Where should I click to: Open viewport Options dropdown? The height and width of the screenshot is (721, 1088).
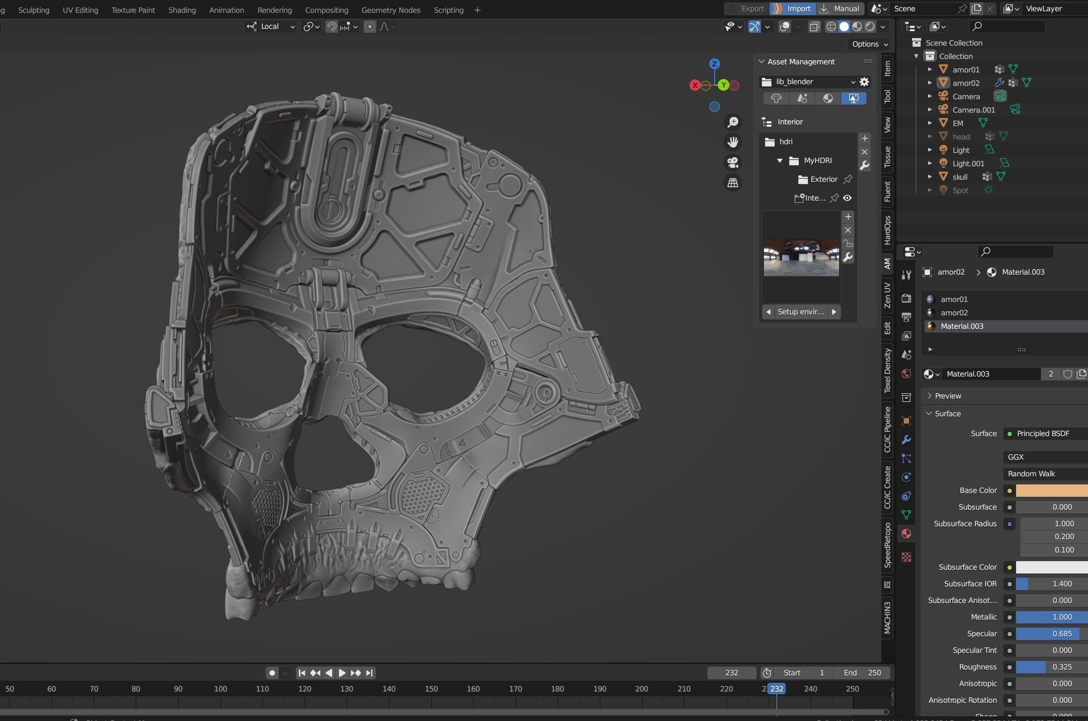click(x=869, y=44)
